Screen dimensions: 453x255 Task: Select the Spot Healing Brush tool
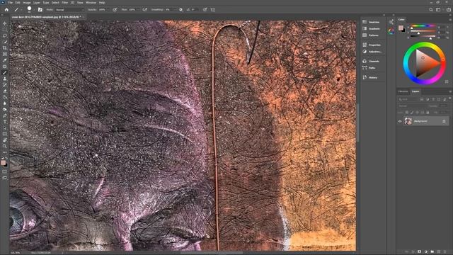pos(5,67)
